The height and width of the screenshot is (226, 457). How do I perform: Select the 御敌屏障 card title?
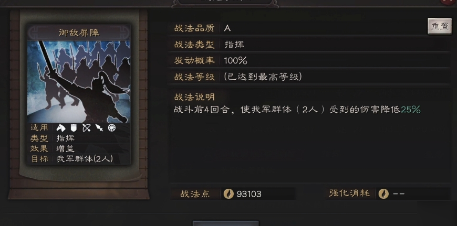tap(79, 33)
